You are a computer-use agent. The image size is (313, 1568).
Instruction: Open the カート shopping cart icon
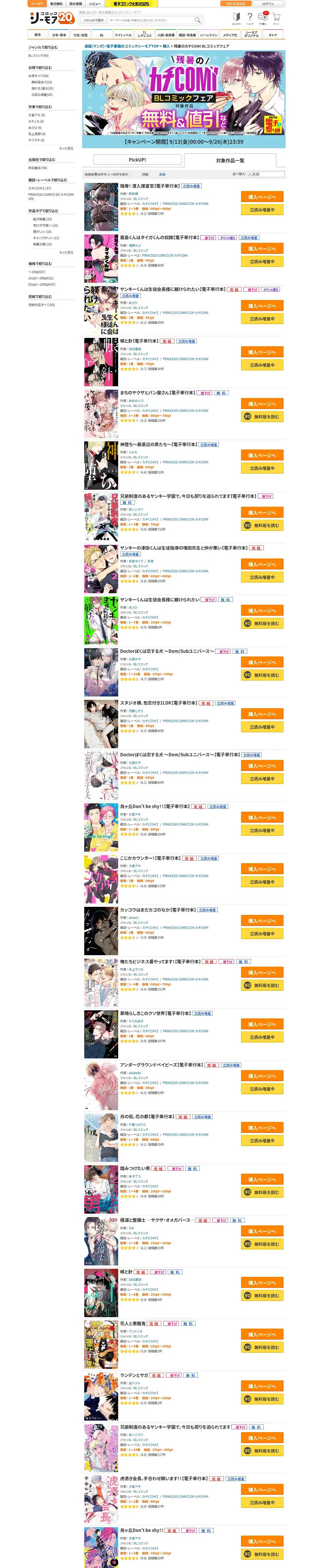276,19
